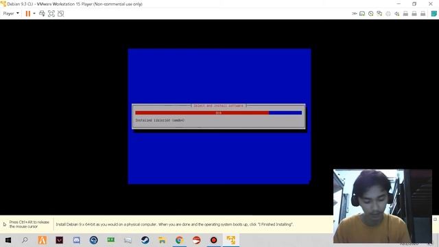Open File Explorer from the taskbar

(162, 240)
